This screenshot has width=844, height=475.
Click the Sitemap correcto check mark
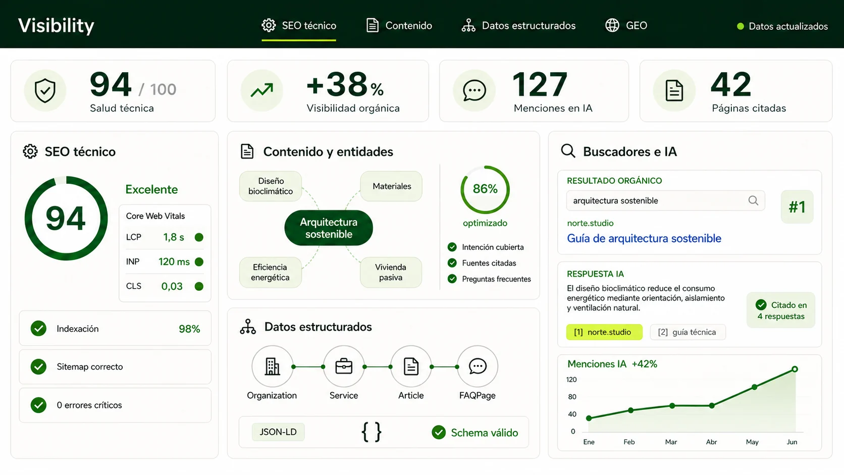tap(38, 366)
